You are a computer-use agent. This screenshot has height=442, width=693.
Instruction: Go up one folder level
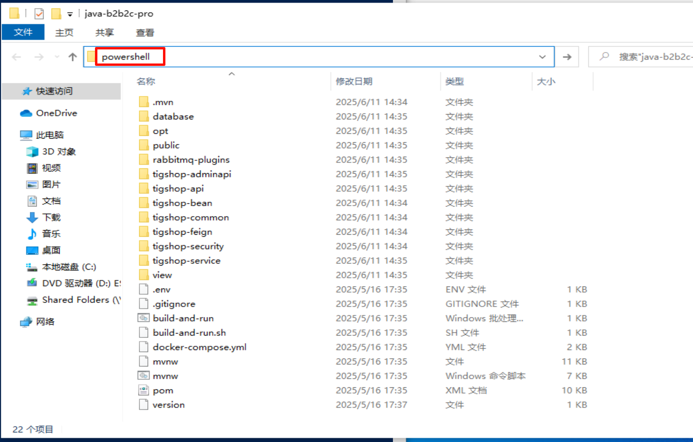[x=72, y=57]
